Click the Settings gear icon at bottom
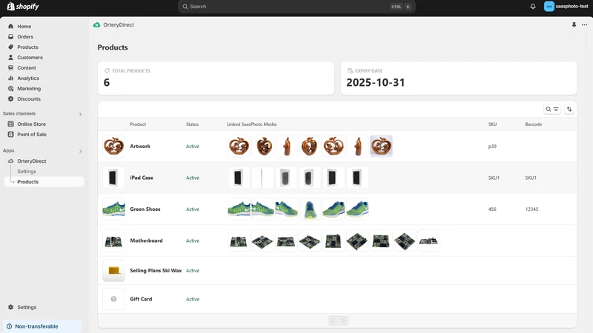Image resolution: width=593 pixels, height=333 pixels. 10,307
